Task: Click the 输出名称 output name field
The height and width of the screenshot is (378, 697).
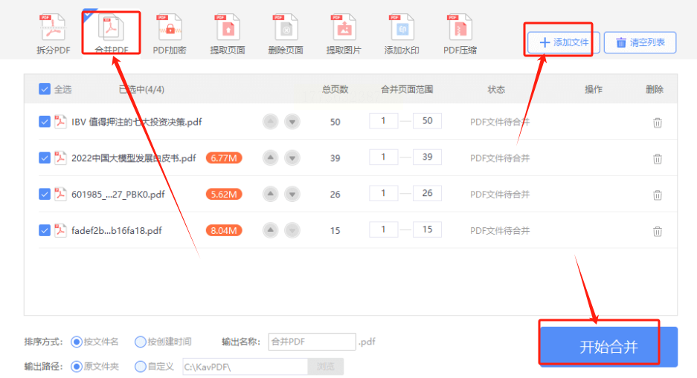Action: [x=312, y=342]
